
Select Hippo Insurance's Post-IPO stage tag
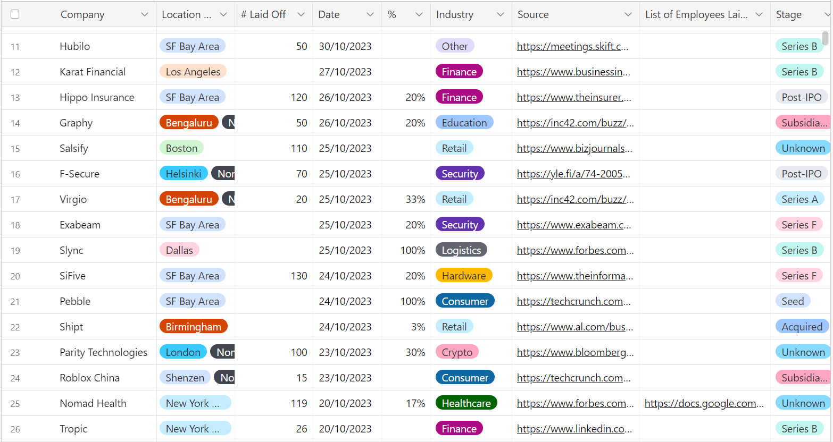(802, 97)
